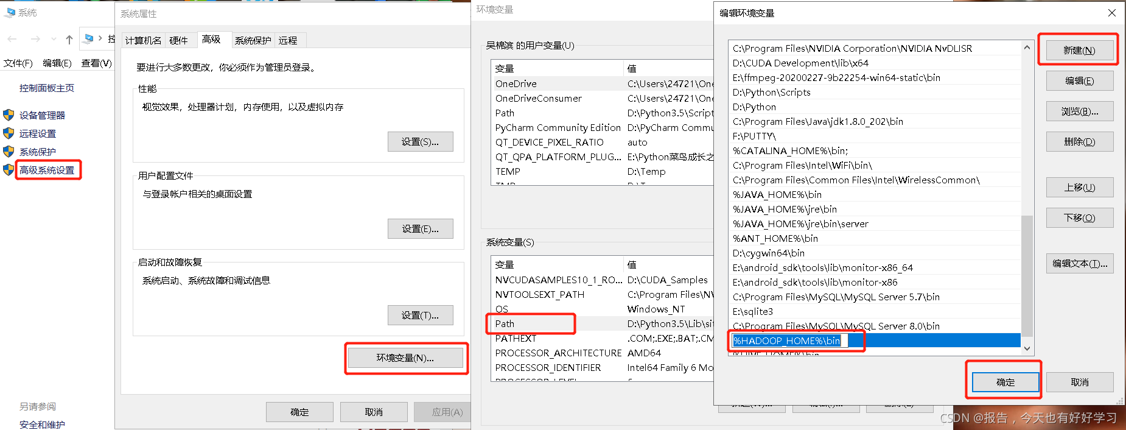Click 删除(D) button
This screenshot has width=1126, height=430.
click(x=1079, y=141)
